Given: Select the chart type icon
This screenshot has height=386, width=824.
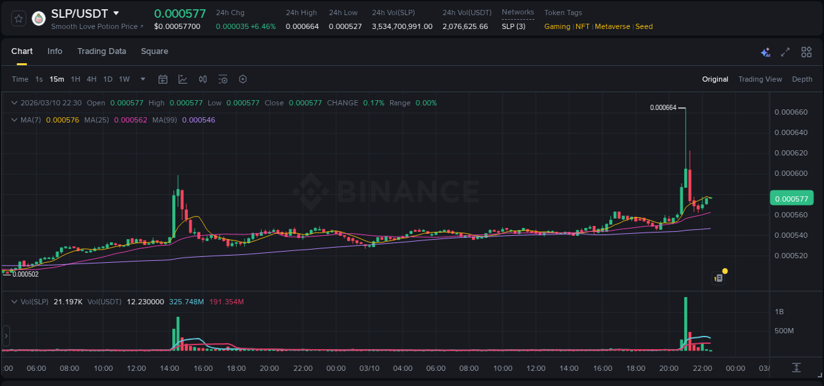Looking at the screenshot, I should [x=183, y=79].
